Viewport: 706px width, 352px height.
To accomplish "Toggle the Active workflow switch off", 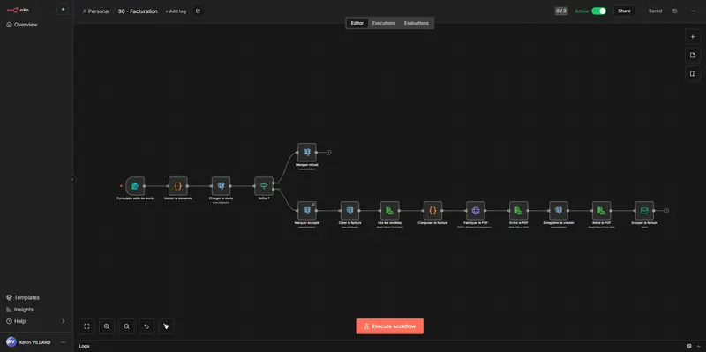I will coord(599,11).
